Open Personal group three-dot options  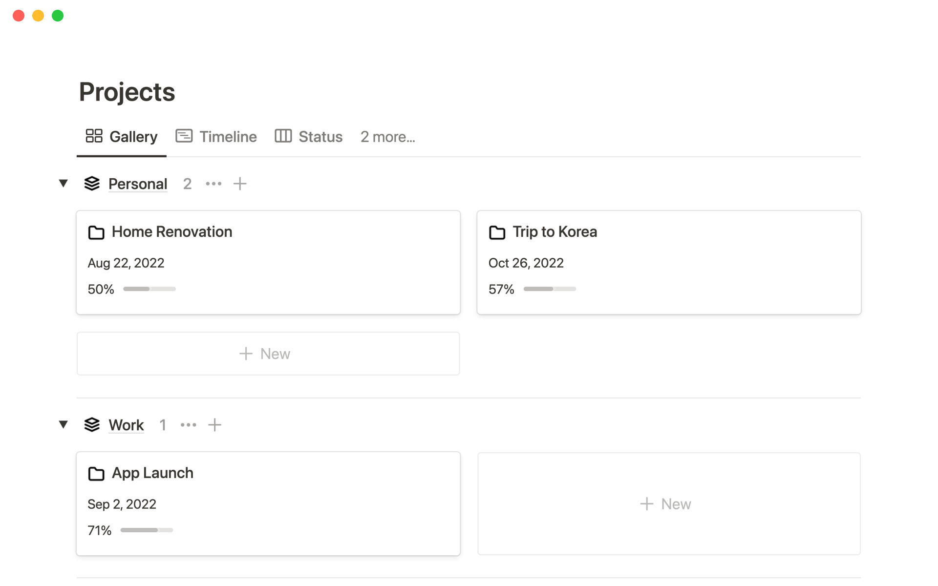213,184
